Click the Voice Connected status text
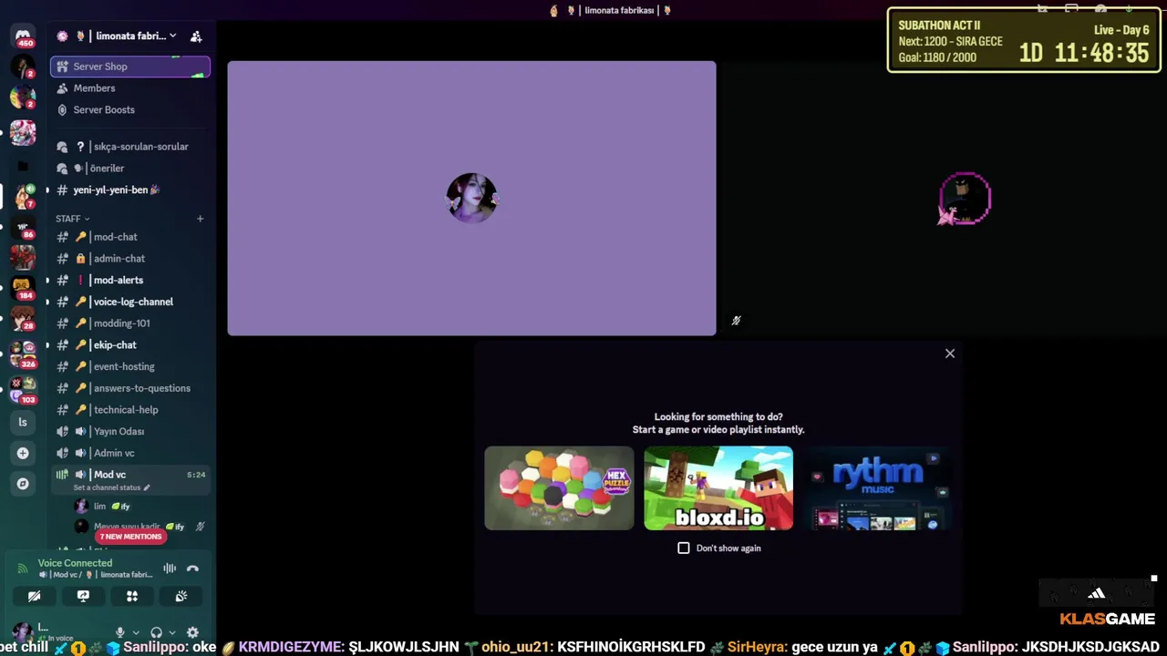The width and height of the screenshot is (1167, 656). 75,563
